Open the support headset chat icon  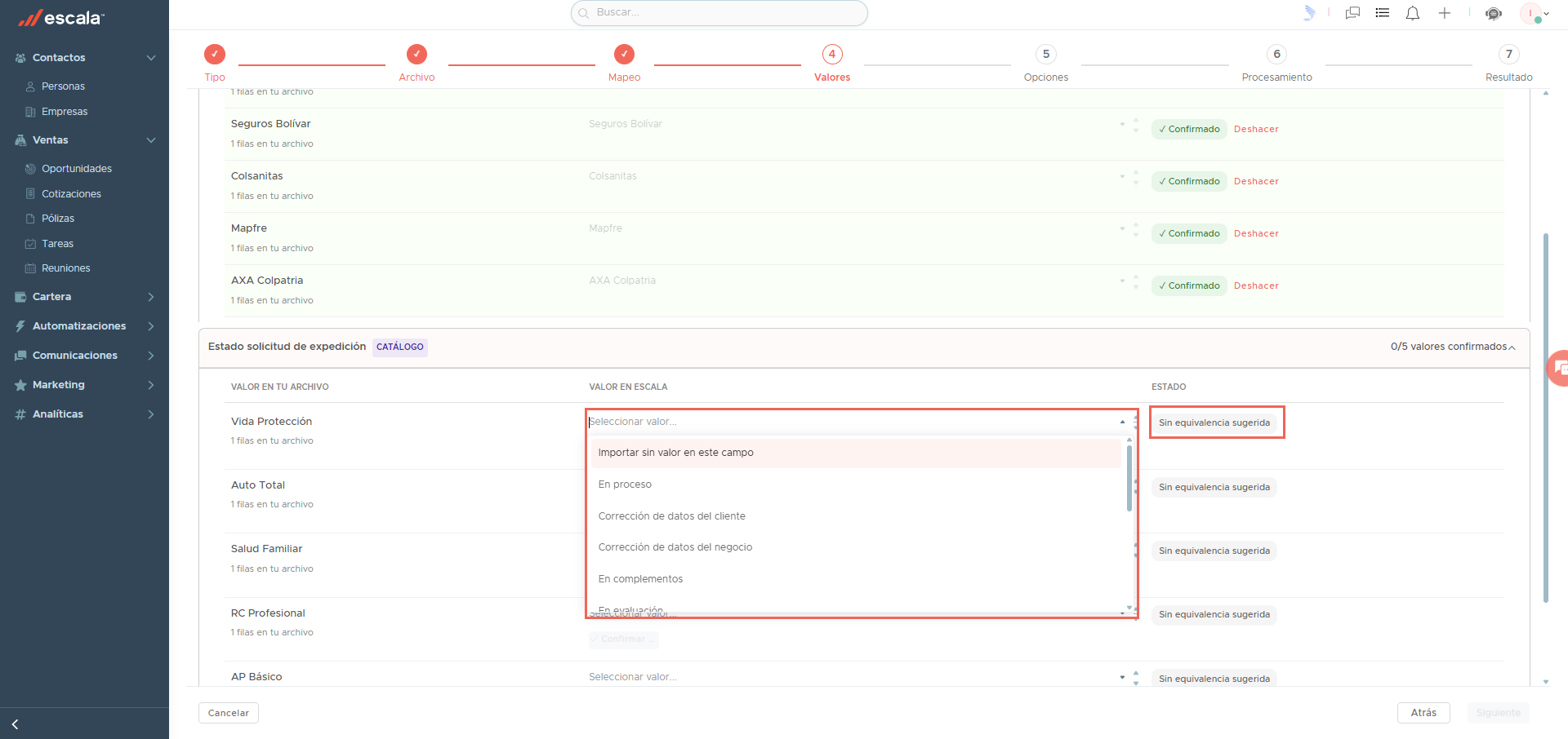(x=1494, y=13)
